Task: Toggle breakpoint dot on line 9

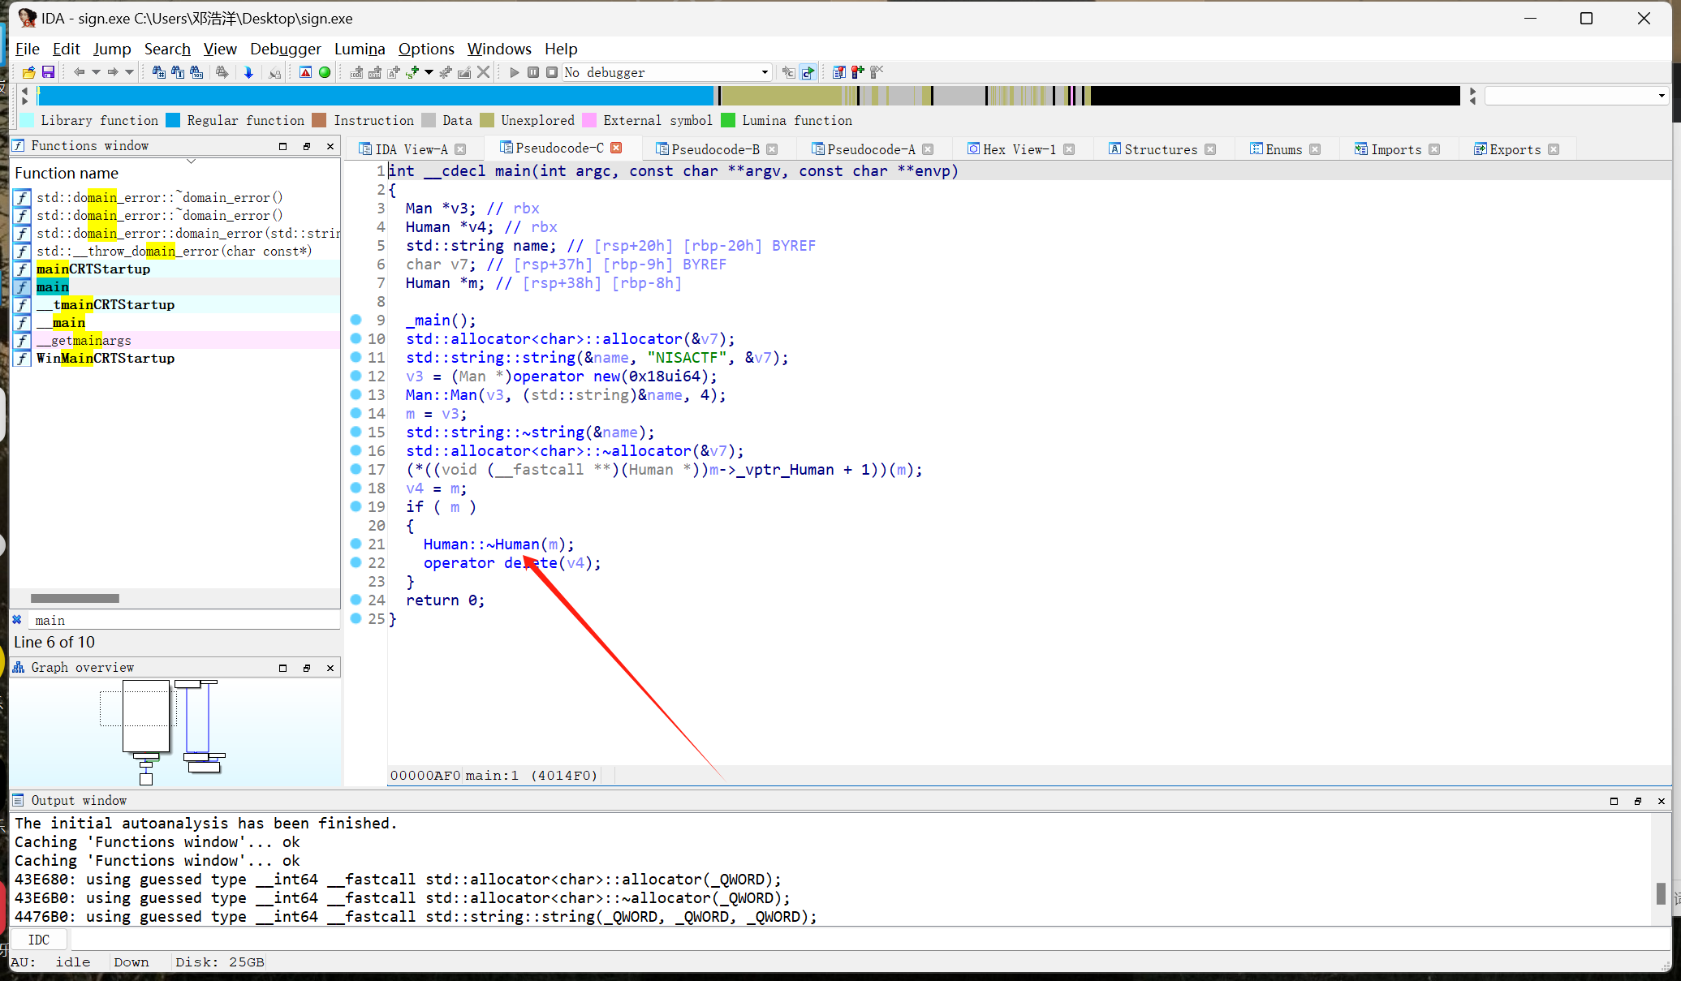Action: [x=356, y=320]
